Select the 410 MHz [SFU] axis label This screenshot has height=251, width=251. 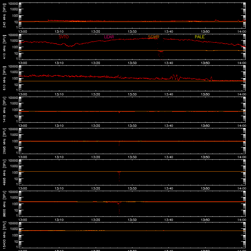[x=4, y=47]
